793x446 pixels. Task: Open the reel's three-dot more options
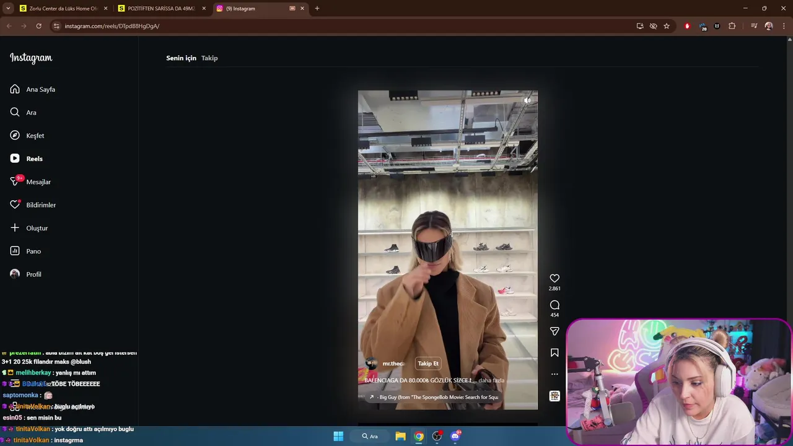pyautogui.click(x=554, y=374)
